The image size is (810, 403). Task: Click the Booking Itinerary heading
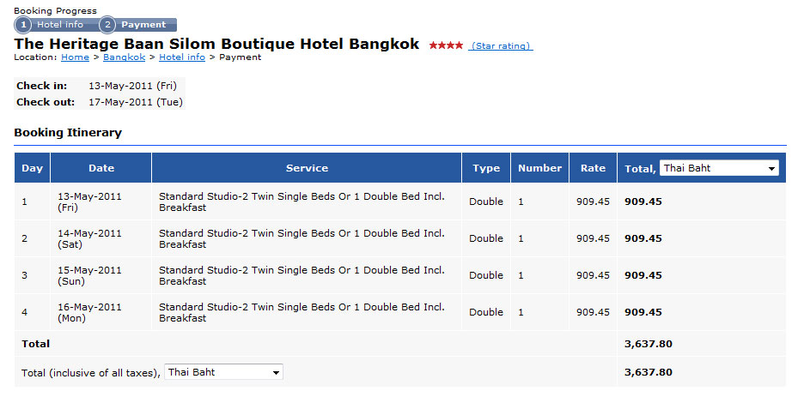pyautogui.click(x=68, y=132)
